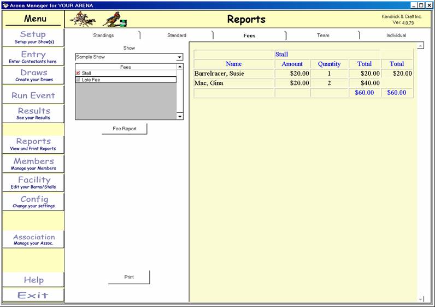Click the Print button
The image size is (435, 307).
tap(129, 277)
